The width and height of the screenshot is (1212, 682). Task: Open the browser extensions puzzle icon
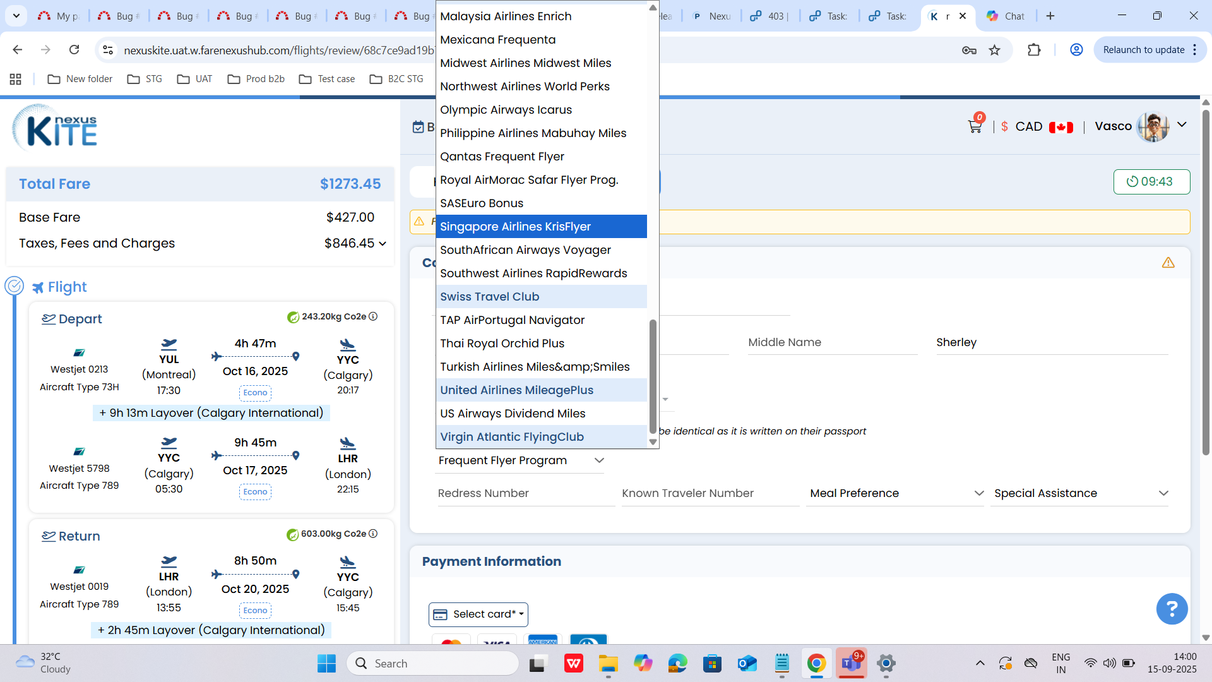point(1034,50)
